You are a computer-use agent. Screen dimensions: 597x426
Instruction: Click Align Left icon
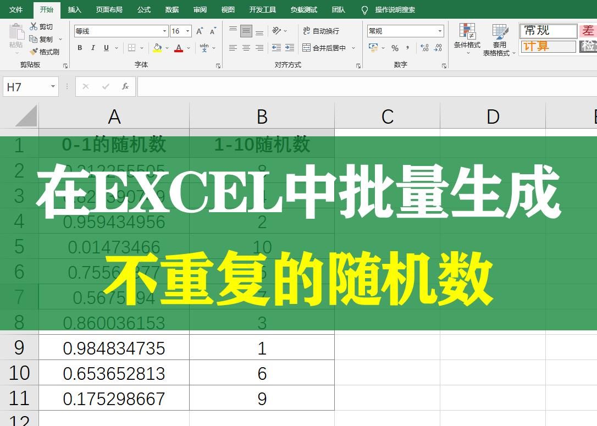pos(233,48)
